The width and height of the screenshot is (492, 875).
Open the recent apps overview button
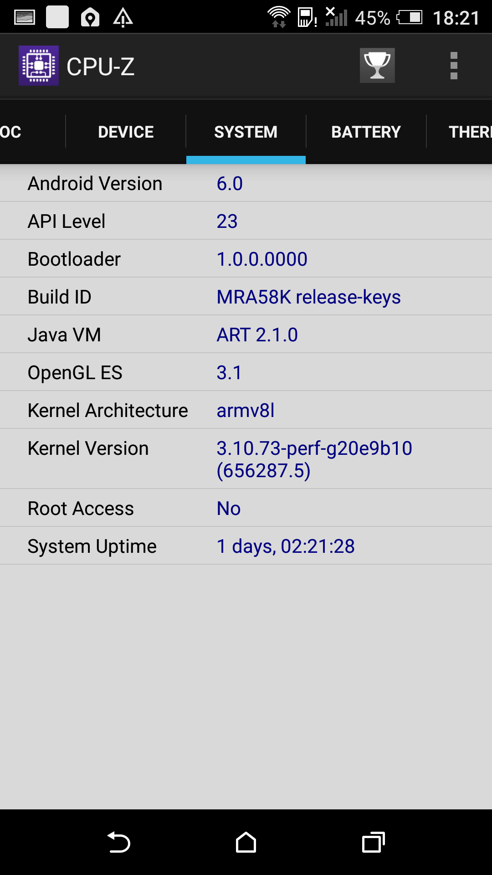[373, 842]
